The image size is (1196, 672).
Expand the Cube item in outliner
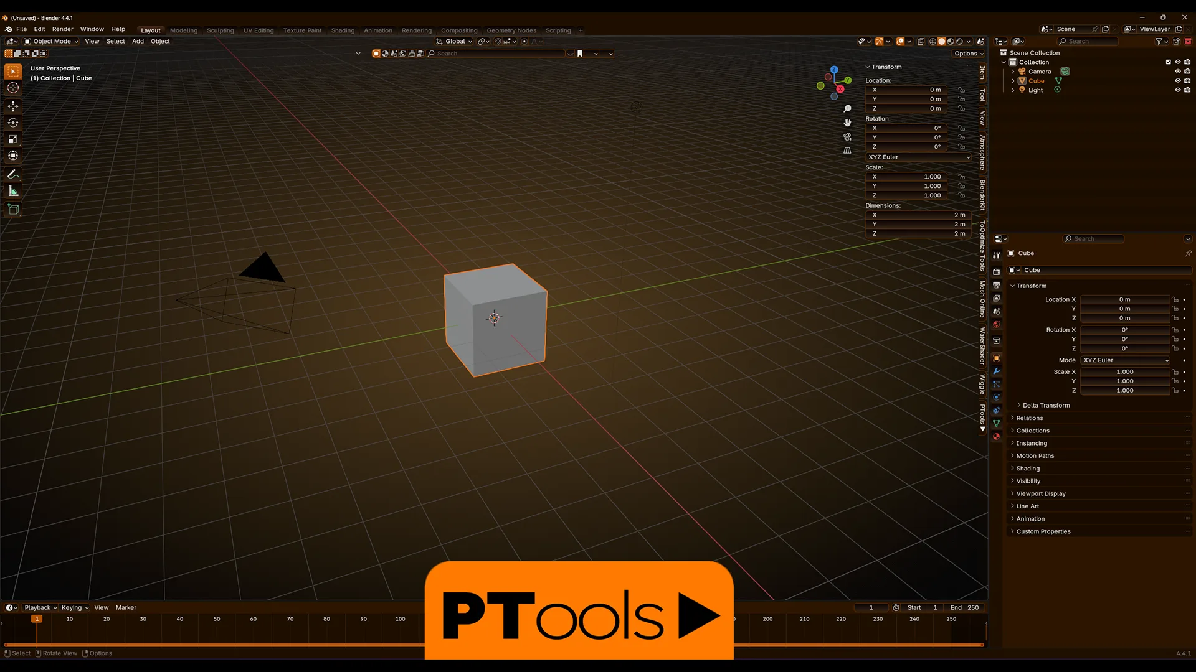pyautogui.click(x=1013, y=81)
